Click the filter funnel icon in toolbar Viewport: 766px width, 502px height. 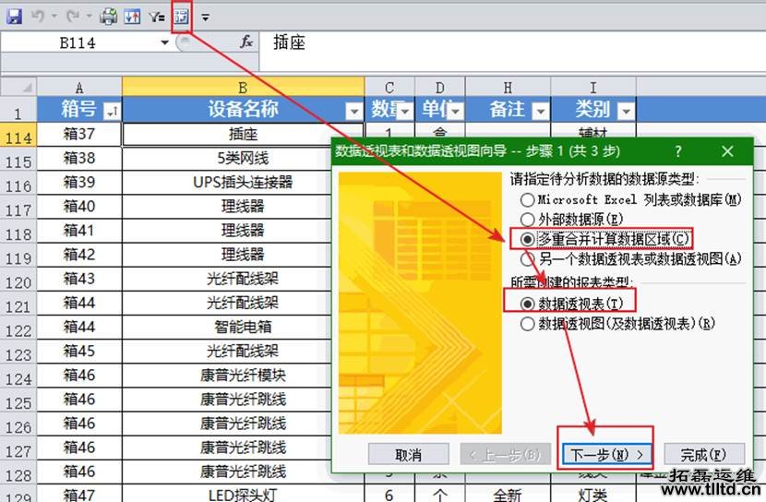[156, 18]
